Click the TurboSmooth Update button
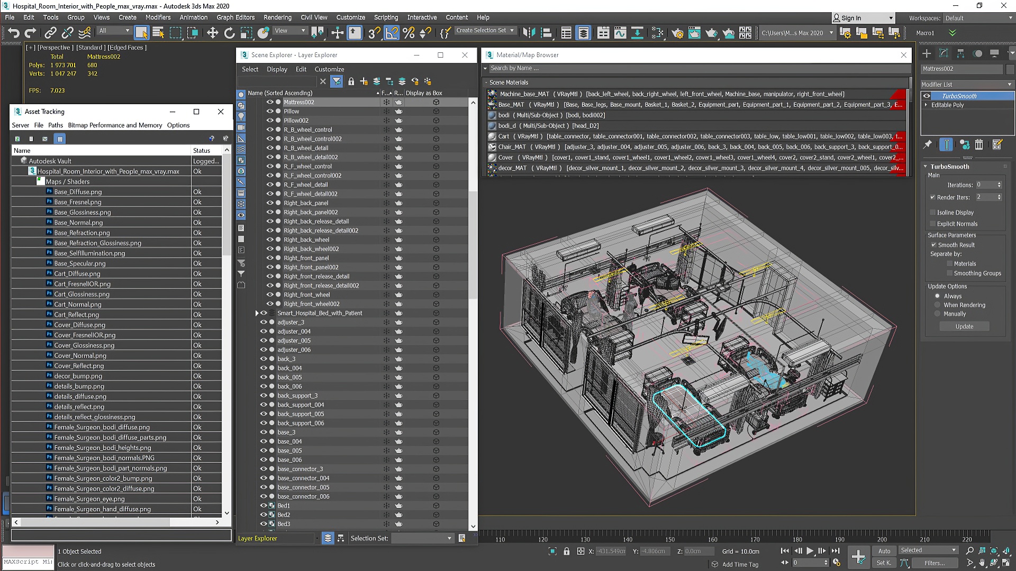The width and height of the screenshot is (1016, 571). point(964,327)
